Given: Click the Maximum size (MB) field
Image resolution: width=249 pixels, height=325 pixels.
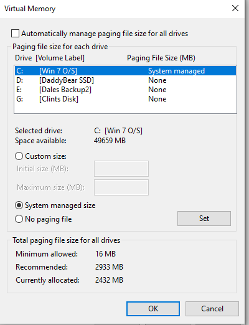Looking at the screenshot, I should click(121, 187).
